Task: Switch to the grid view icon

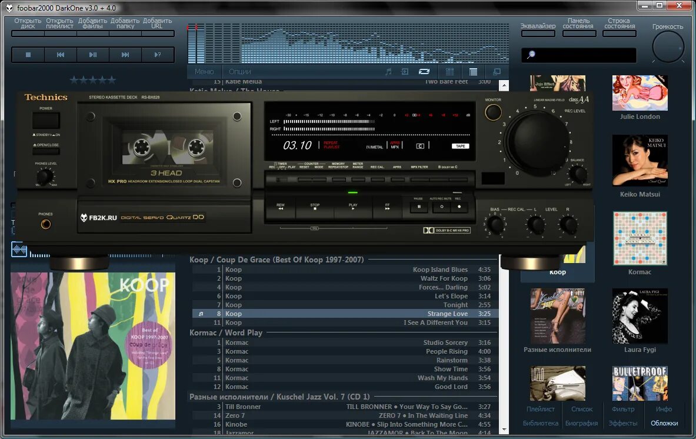Action: 449,71
